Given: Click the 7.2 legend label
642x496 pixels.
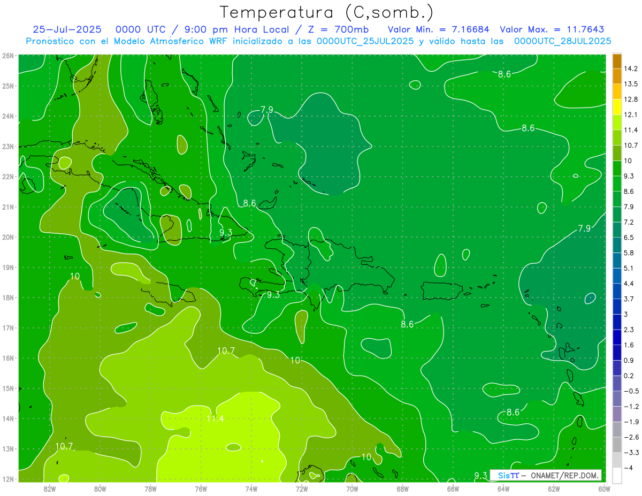Looking at the screenshot, I should coord(629,222).
